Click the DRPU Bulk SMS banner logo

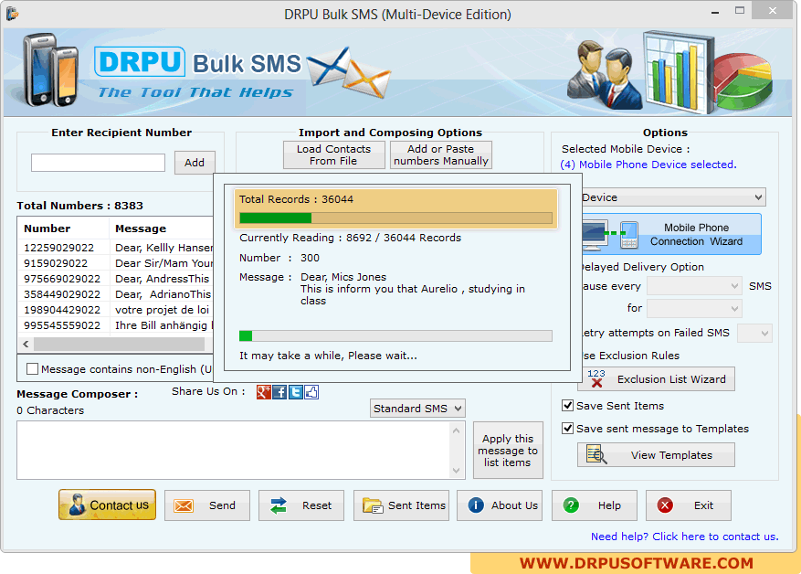pyautogui.click(x=197, y=62)
